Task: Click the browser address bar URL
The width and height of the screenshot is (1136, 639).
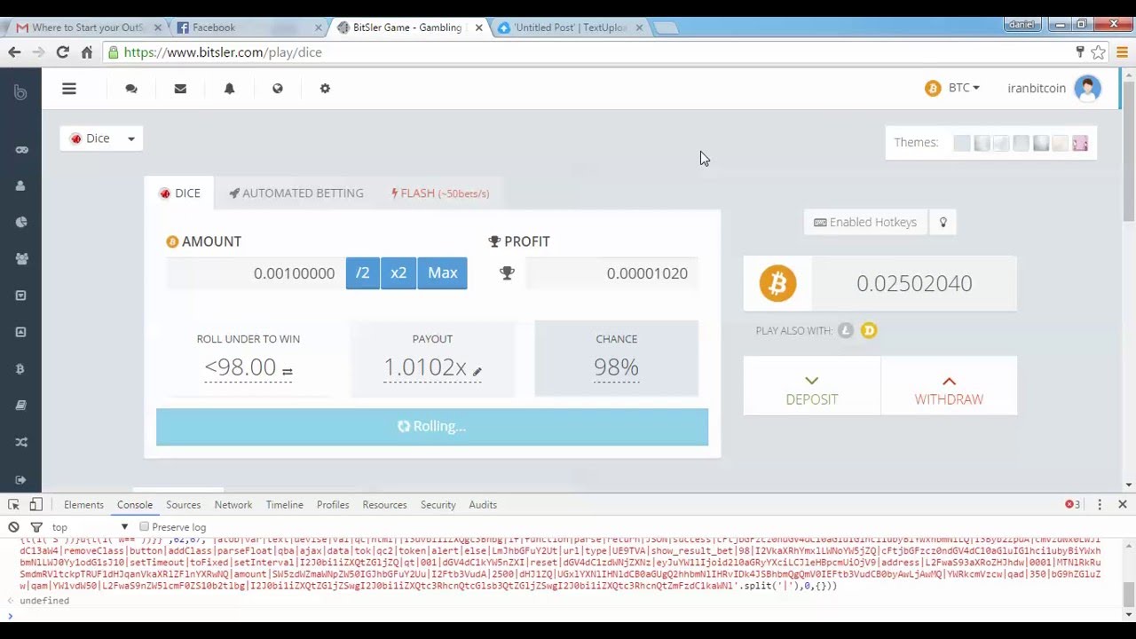Action: (223, 52)
